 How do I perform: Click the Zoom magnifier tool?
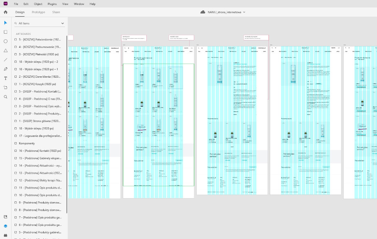5,96
